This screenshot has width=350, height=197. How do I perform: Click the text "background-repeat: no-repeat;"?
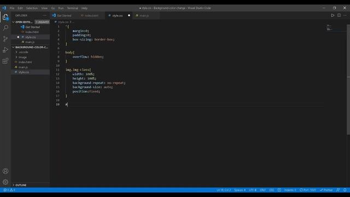tap(99, 83)
